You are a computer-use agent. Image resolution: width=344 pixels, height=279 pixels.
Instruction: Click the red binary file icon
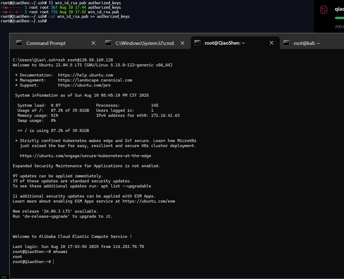pos(324,10)
